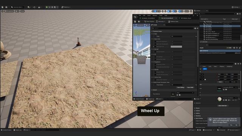Open the quick add content toolbar icon

click(29, 7)
